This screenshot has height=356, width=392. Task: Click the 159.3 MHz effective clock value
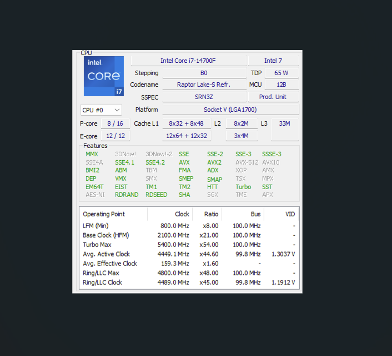175,264
